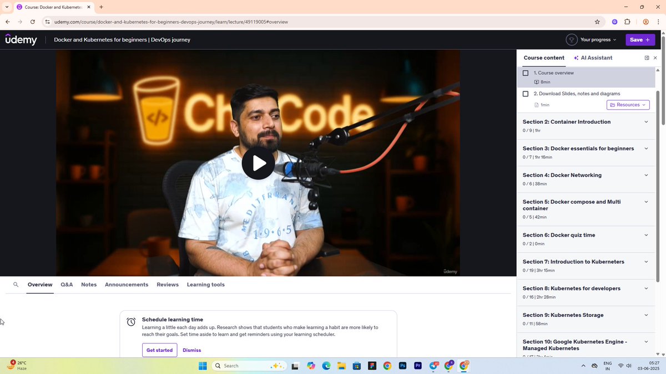Expand Section 7: Introduction to Kubernetes
The height and width of the screenshot is (374, 666).
(586, 265)
